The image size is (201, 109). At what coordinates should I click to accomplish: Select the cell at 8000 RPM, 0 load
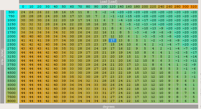coord(23,101)
